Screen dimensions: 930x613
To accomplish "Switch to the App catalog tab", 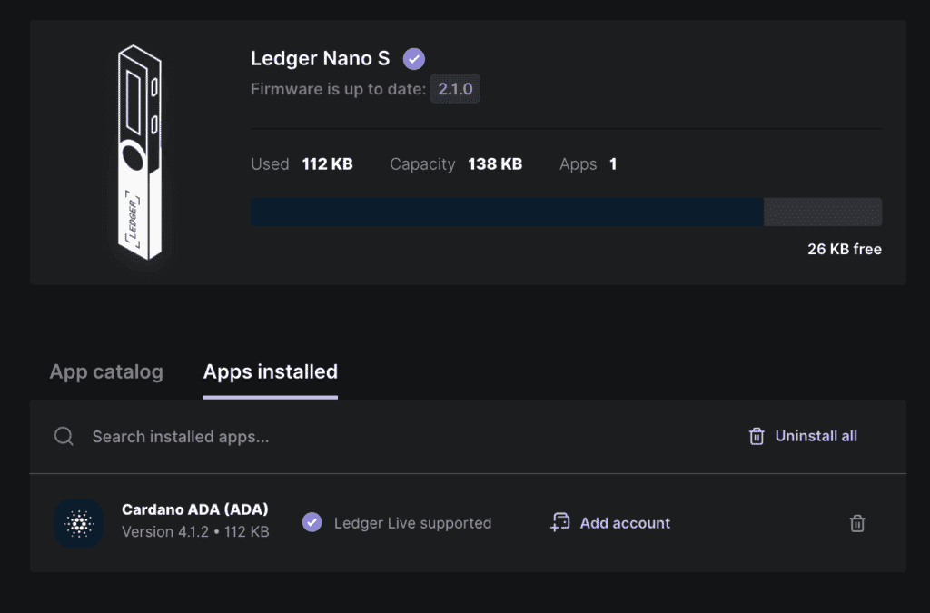I will [x=105, y=371].
